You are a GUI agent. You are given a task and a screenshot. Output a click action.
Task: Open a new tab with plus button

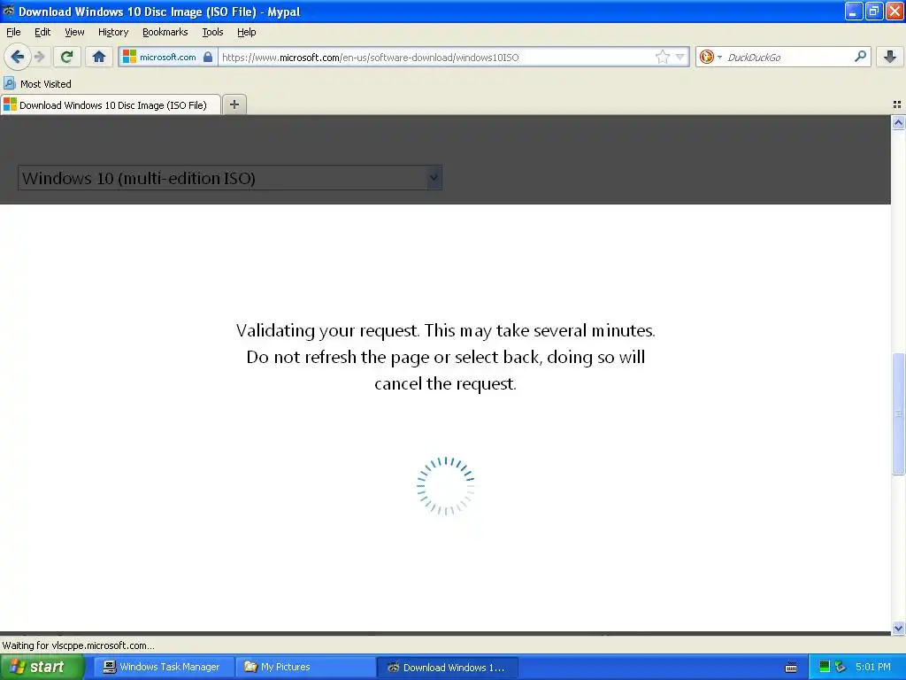click(234, 104)
